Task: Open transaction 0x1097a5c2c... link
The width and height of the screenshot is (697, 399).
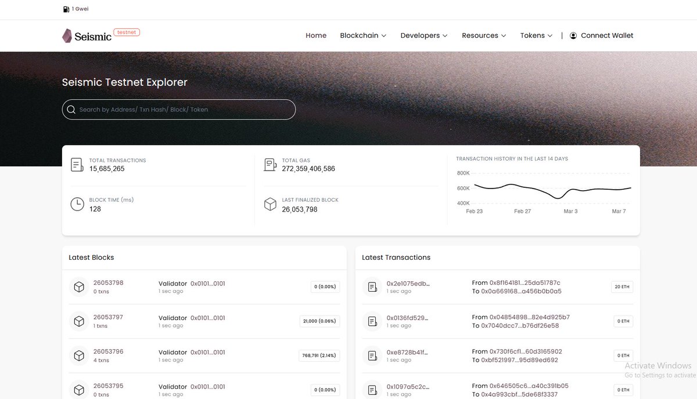Action: point(408,386)
